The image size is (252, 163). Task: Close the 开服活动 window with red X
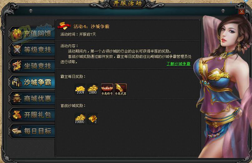point(242,12)
